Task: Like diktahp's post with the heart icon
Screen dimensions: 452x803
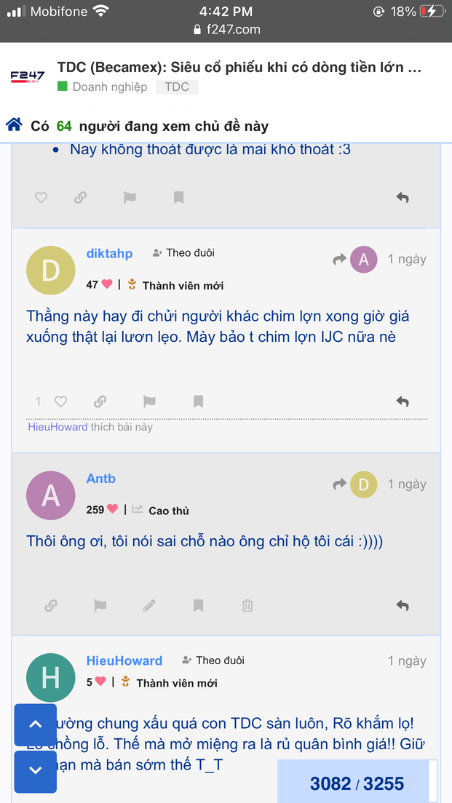Action: click(61, 401)
